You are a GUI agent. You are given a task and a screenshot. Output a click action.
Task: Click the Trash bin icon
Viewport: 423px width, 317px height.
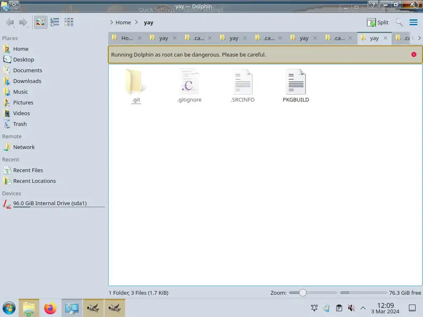(7, 124)
